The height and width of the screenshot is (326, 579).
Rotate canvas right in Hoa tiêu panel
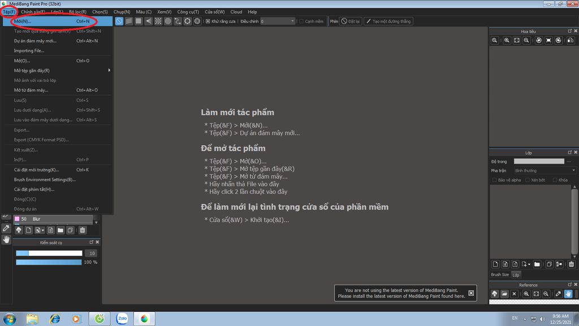point(558,40)
